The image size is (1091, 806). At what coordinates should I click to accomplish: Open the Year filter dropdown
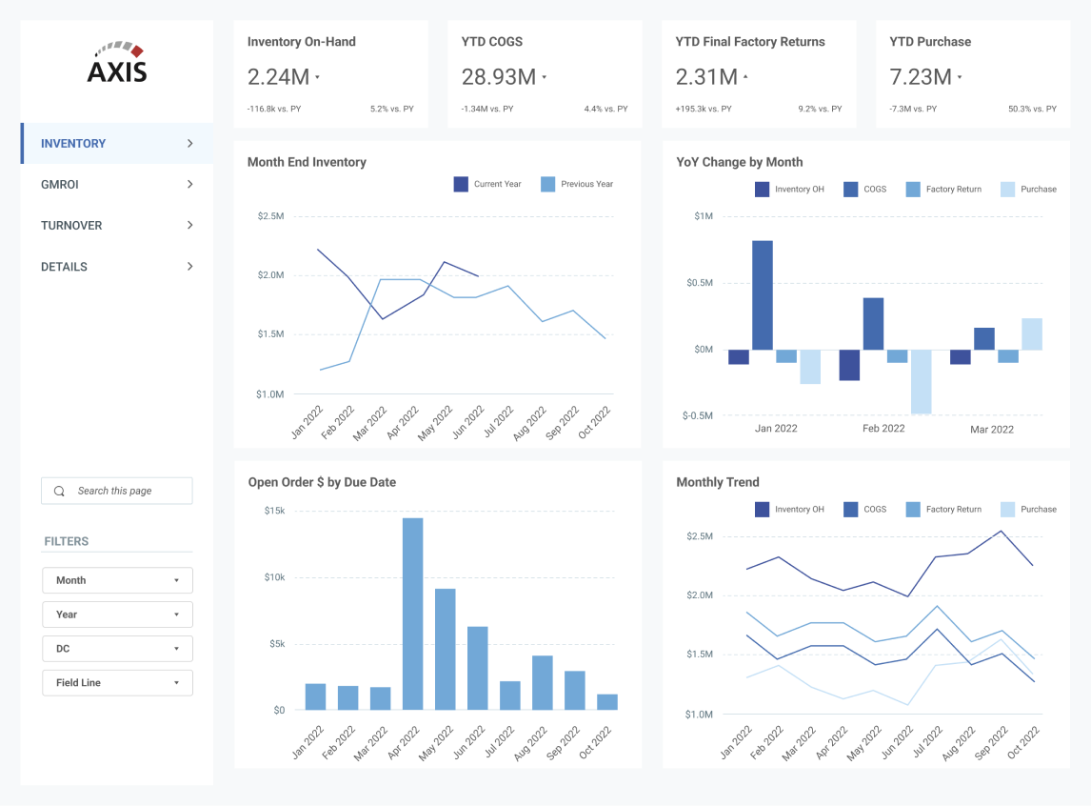(x=118, y=615)
